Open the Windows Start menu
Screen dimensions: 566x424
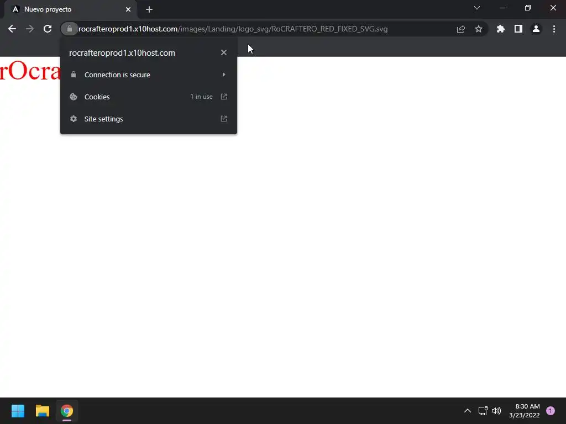tap(18, 411)
